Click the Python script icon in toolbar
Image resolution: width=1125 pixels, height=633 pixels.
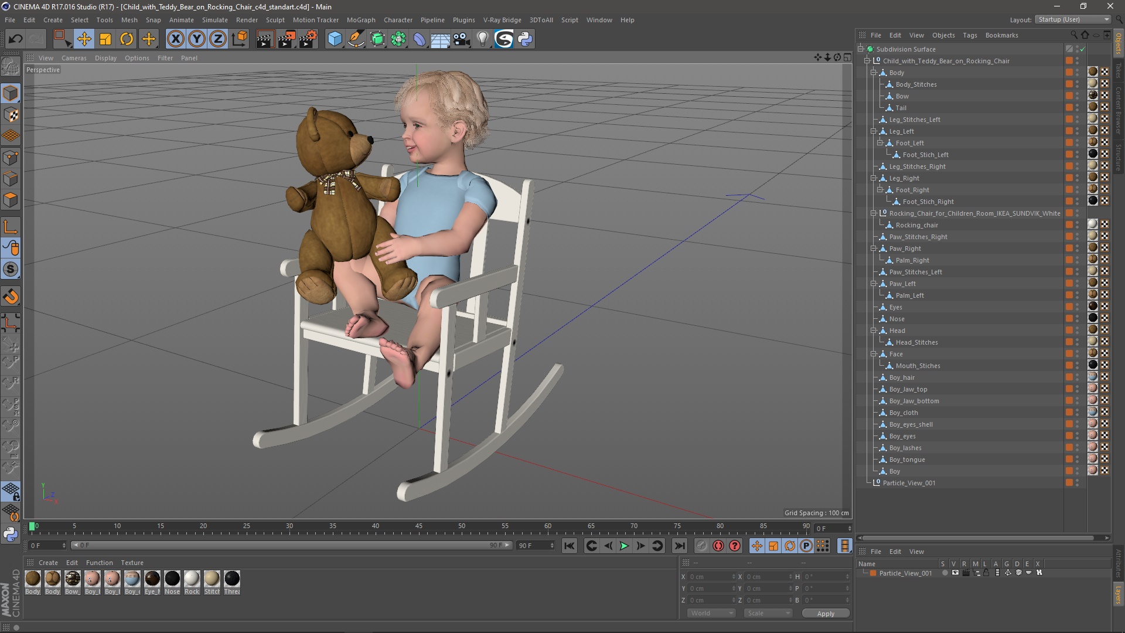pyautogui.click(x=526, y=39)
